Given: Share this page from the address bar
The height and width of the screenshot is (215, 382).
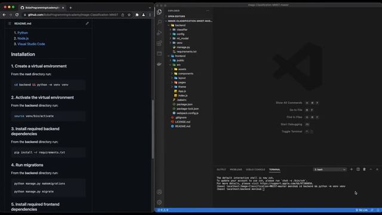Looking at the screenshot, I should tap(123, 15).
